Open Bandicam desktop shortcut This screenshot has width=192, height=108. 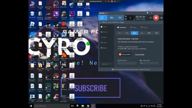tap(56, 76)
